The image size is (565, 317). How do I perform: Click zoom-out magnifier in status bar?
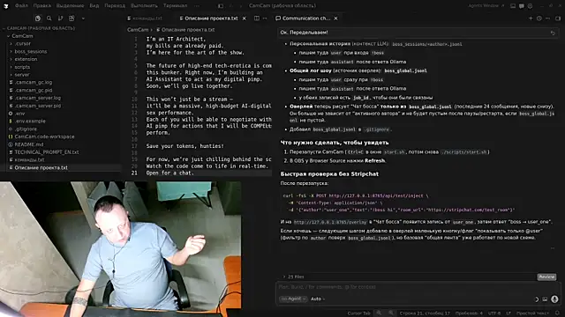point(379,313)
